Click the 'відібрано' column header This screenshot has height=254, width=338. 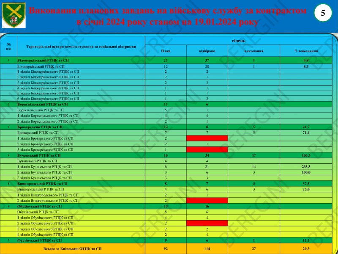click(207, 51)
